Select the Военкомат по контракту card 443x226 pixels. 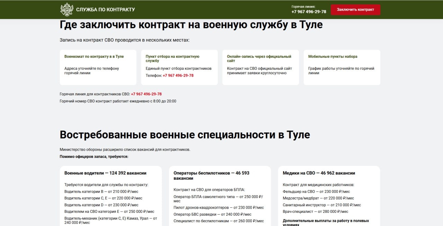coord(98,67)
